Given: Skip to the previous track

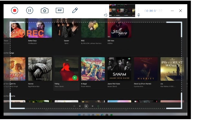Looking at the screenshot, I should [80, 106].
